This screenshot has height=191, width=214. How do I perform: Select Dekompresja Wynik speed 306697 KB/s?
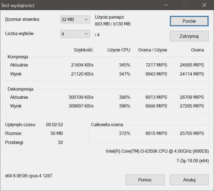tap(81, 106)
